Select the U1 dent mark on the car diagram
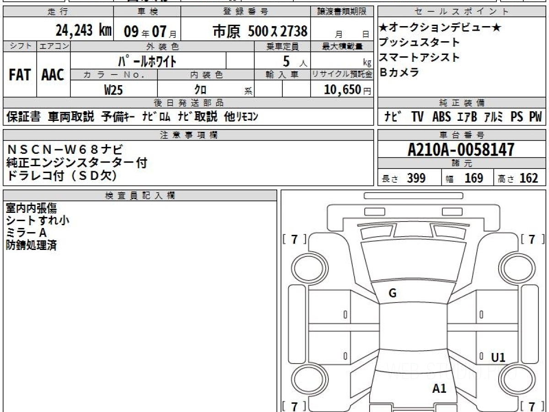This screenshot has width=549, height=412. tap(498, 358)
